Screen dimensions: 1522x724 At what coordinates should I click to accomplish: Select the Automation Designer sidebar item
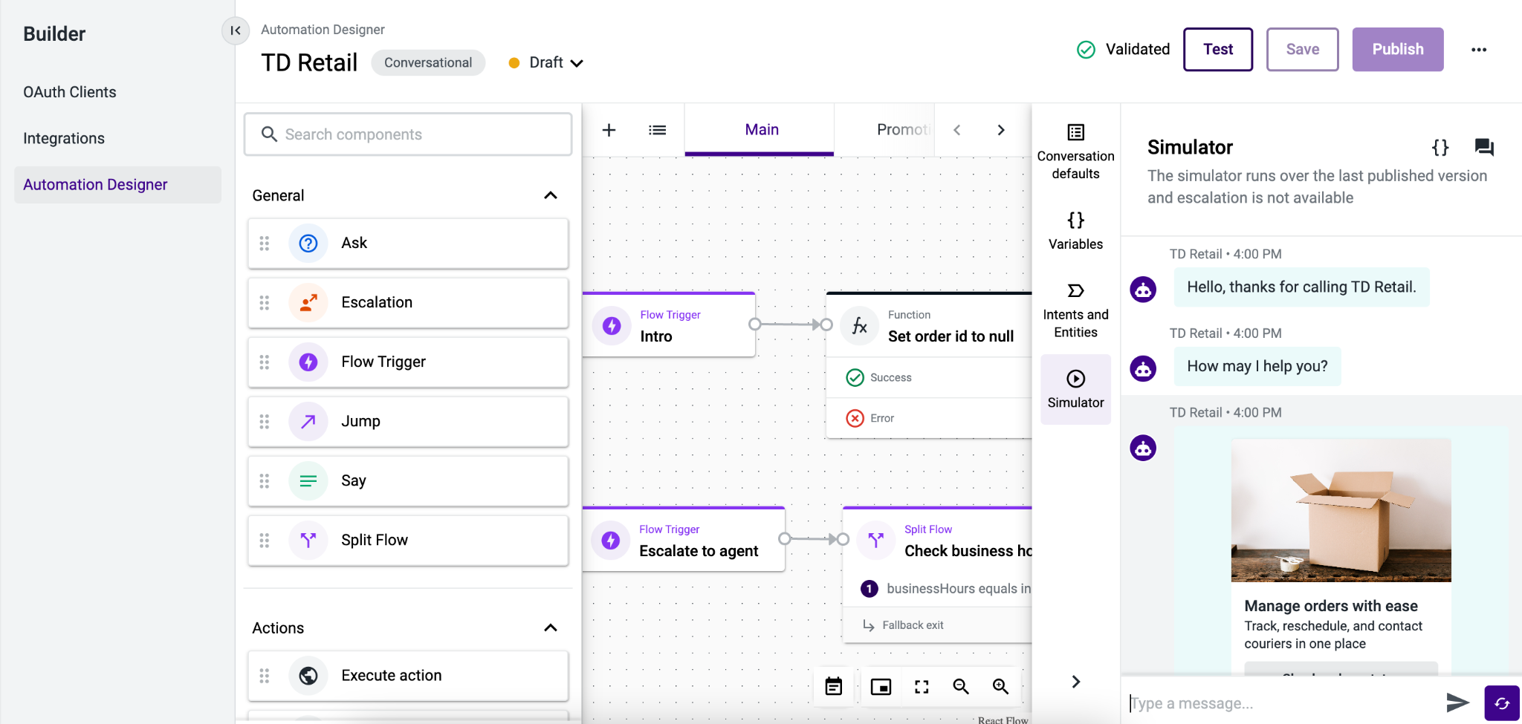click(95, 184)
